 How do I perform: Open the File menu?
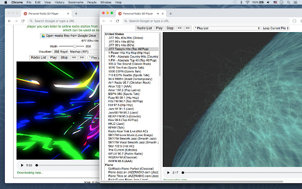[29, 2]
